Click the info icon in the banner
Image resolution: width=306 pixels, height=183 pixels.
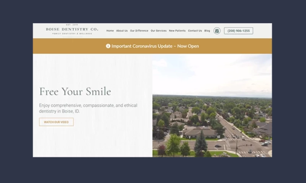coord(108,46)
